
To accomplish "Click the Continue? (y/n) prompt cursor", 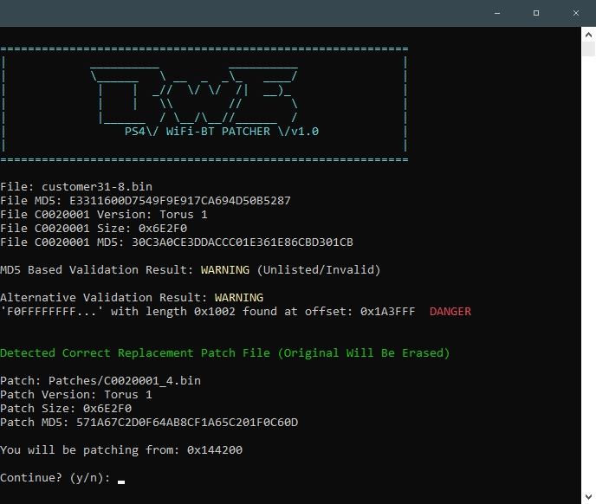I will [x=121, y=482].
